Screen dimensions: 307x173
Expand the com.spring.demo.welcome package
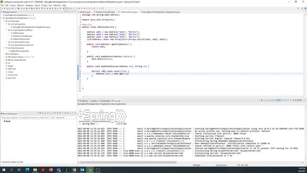coord(6,45)
